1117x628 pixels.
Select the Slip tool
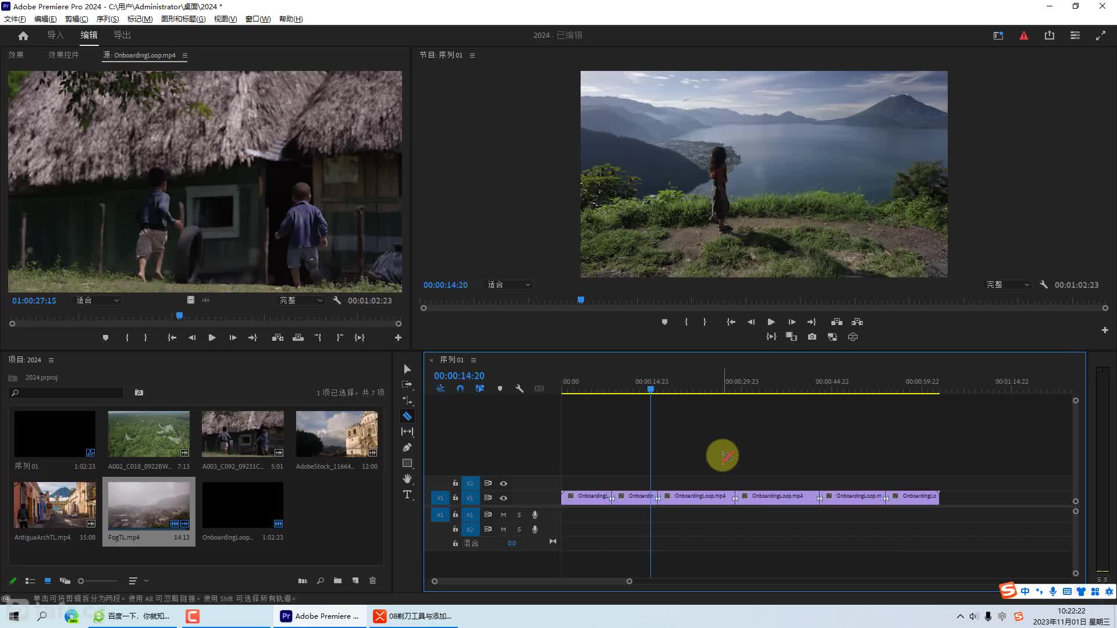pyautogui.click(x=407, y=431)
